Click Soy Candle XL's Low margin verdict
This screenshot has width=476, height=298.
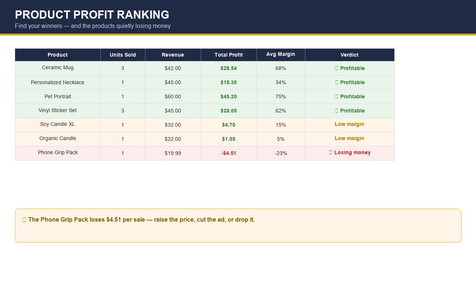tap(350, 125)
